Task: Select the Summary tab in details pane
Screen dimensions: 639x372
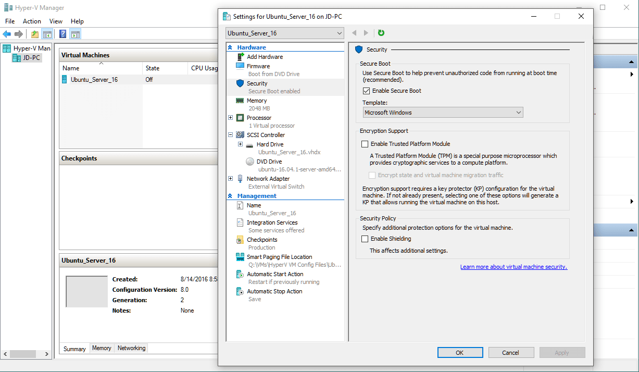Action: click(x=74, y=349)
